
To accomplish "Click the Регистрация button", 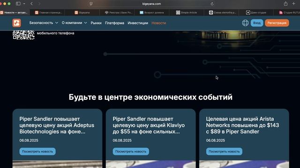I will (277, 23).
